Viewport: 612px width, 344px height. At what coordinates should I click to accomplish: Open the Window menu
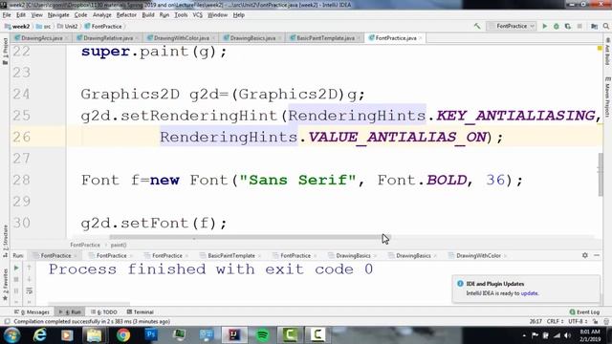(x=217, y=15)
